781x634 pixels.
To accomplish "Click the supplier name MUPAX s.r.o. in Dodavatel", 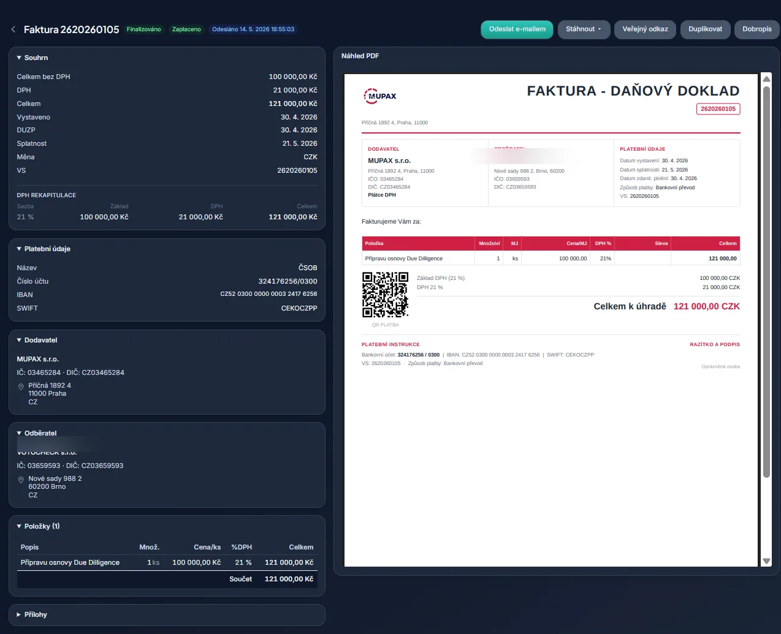I will point(38,359).
